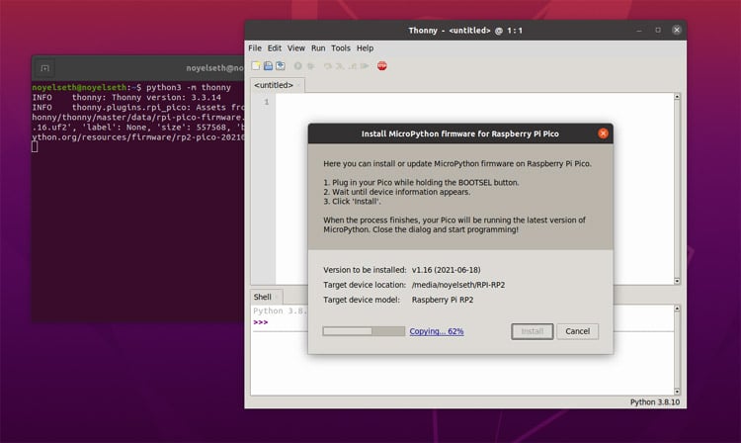
Task: Click the editor scrollbar up arrow
Action: (x=677, y=97)
